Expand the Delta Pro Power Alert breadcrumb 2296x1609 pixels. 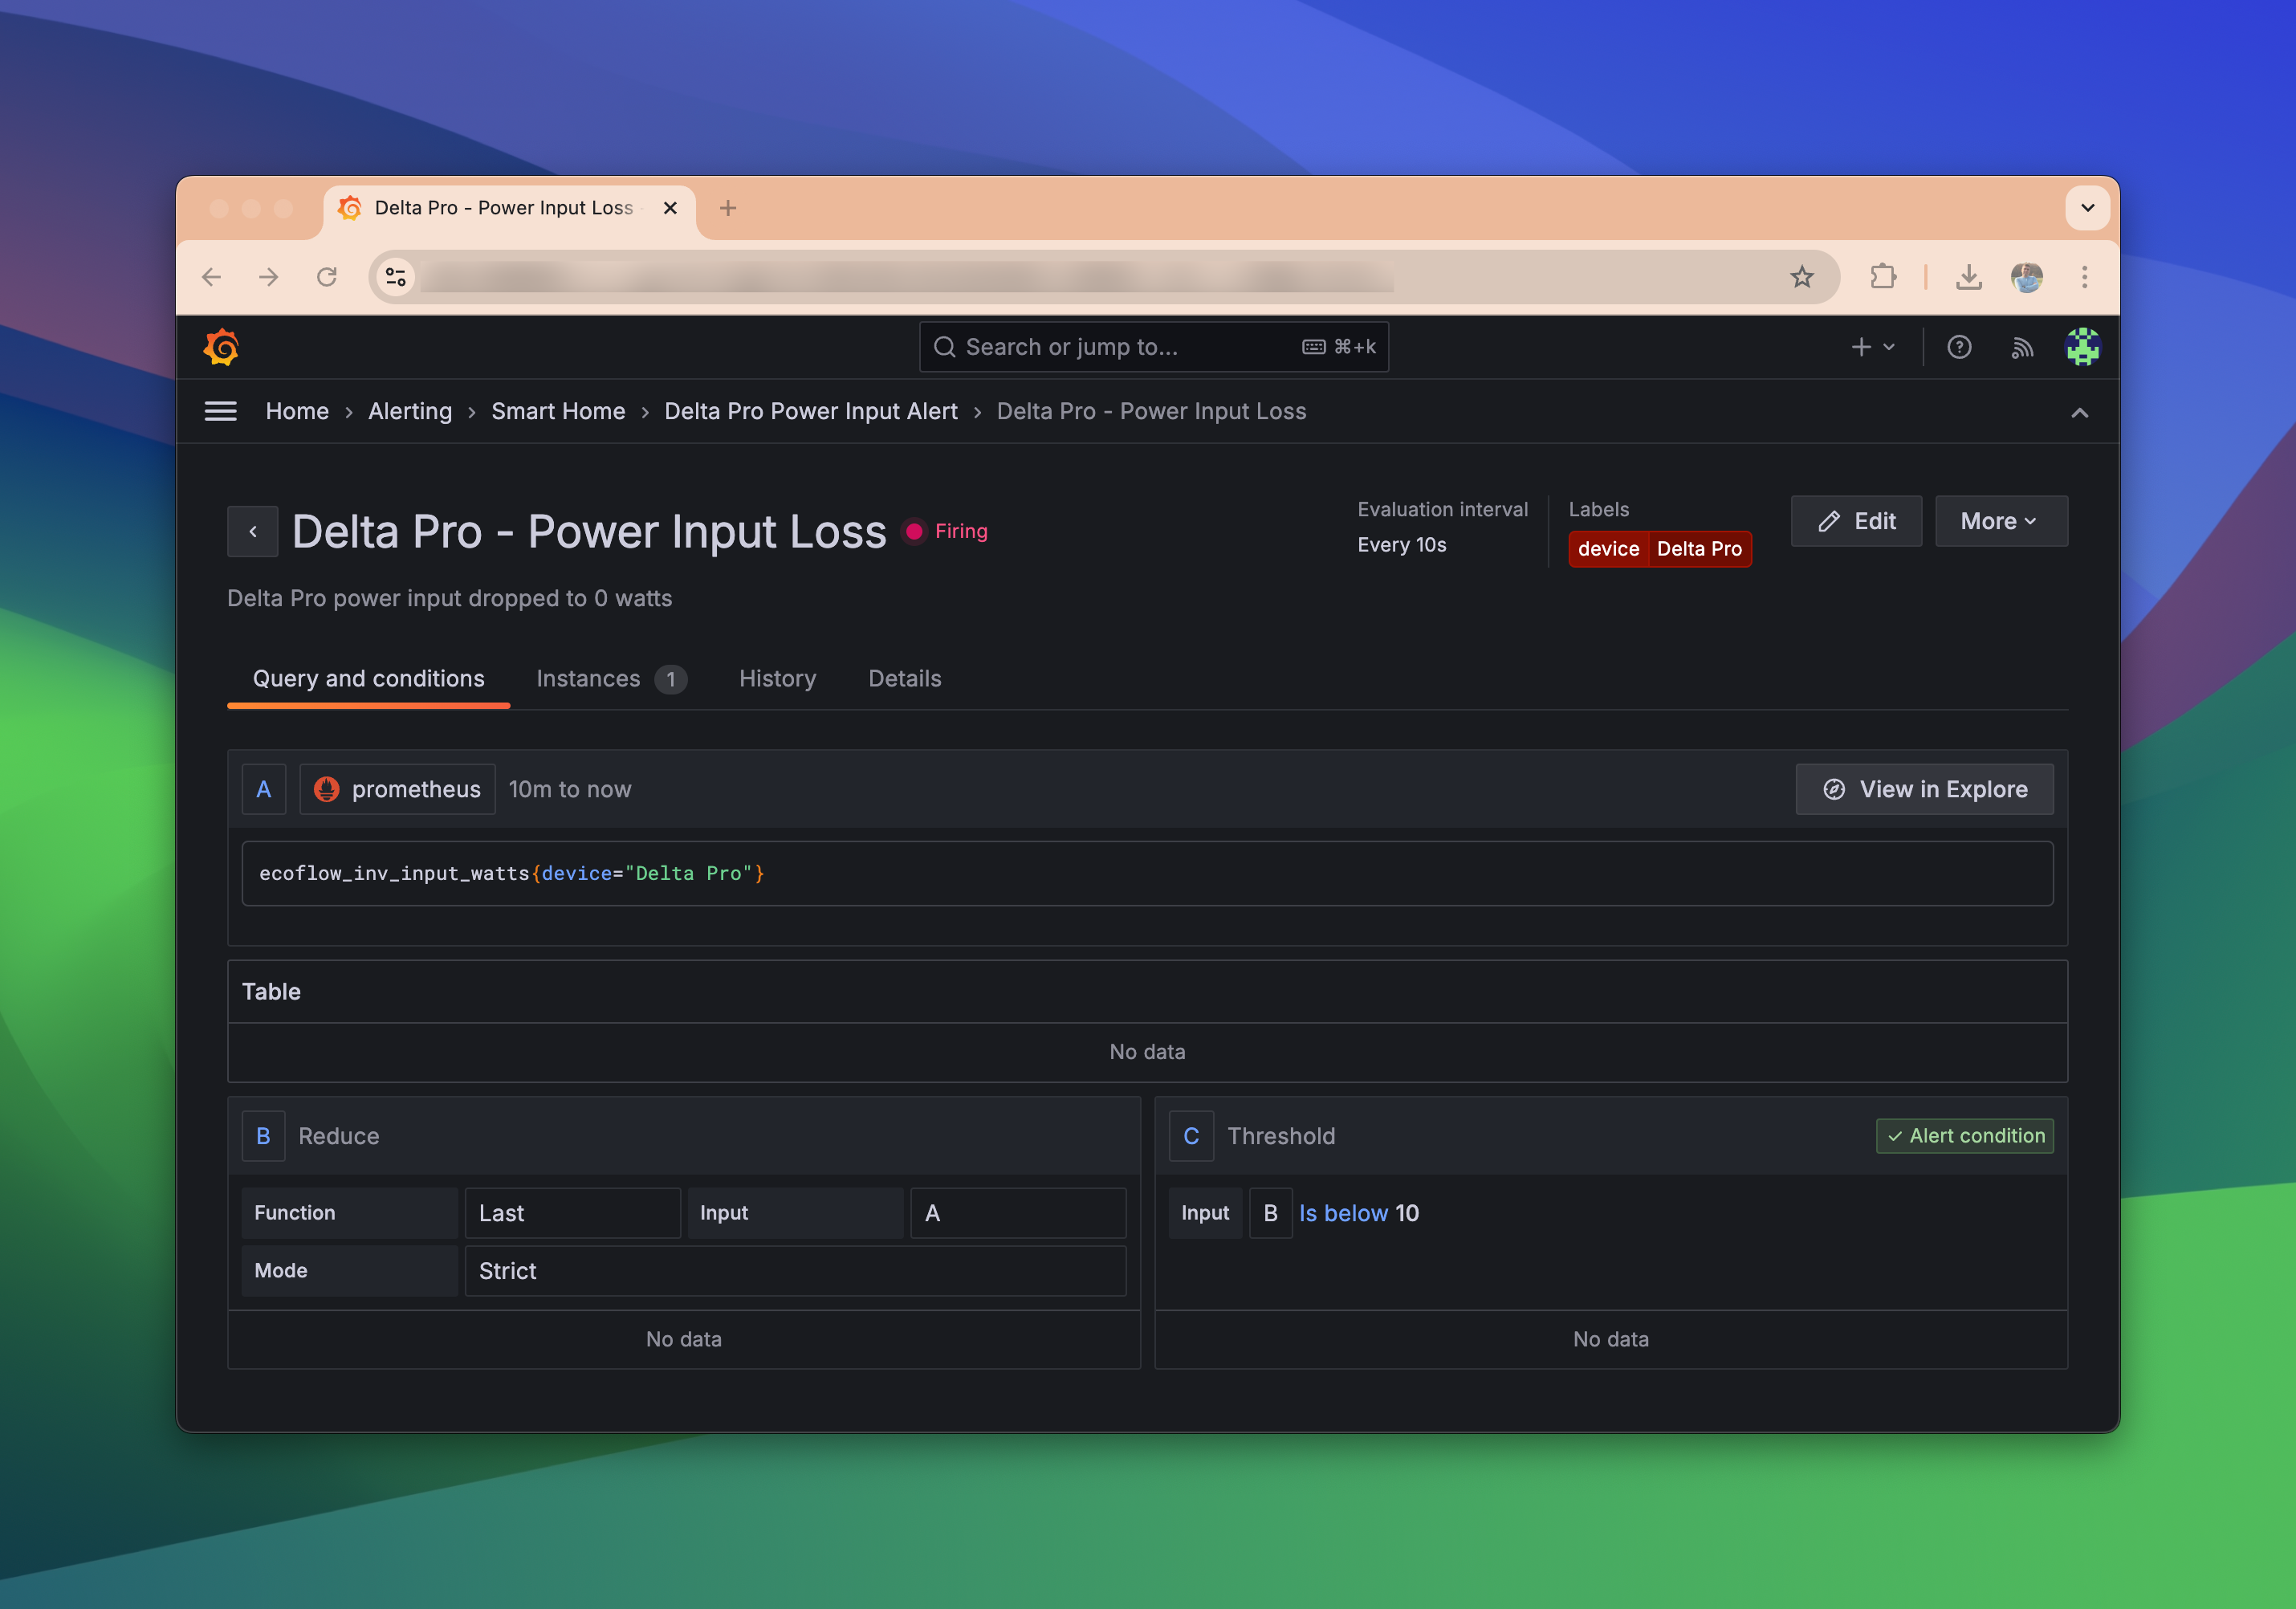tap(809, 412)
